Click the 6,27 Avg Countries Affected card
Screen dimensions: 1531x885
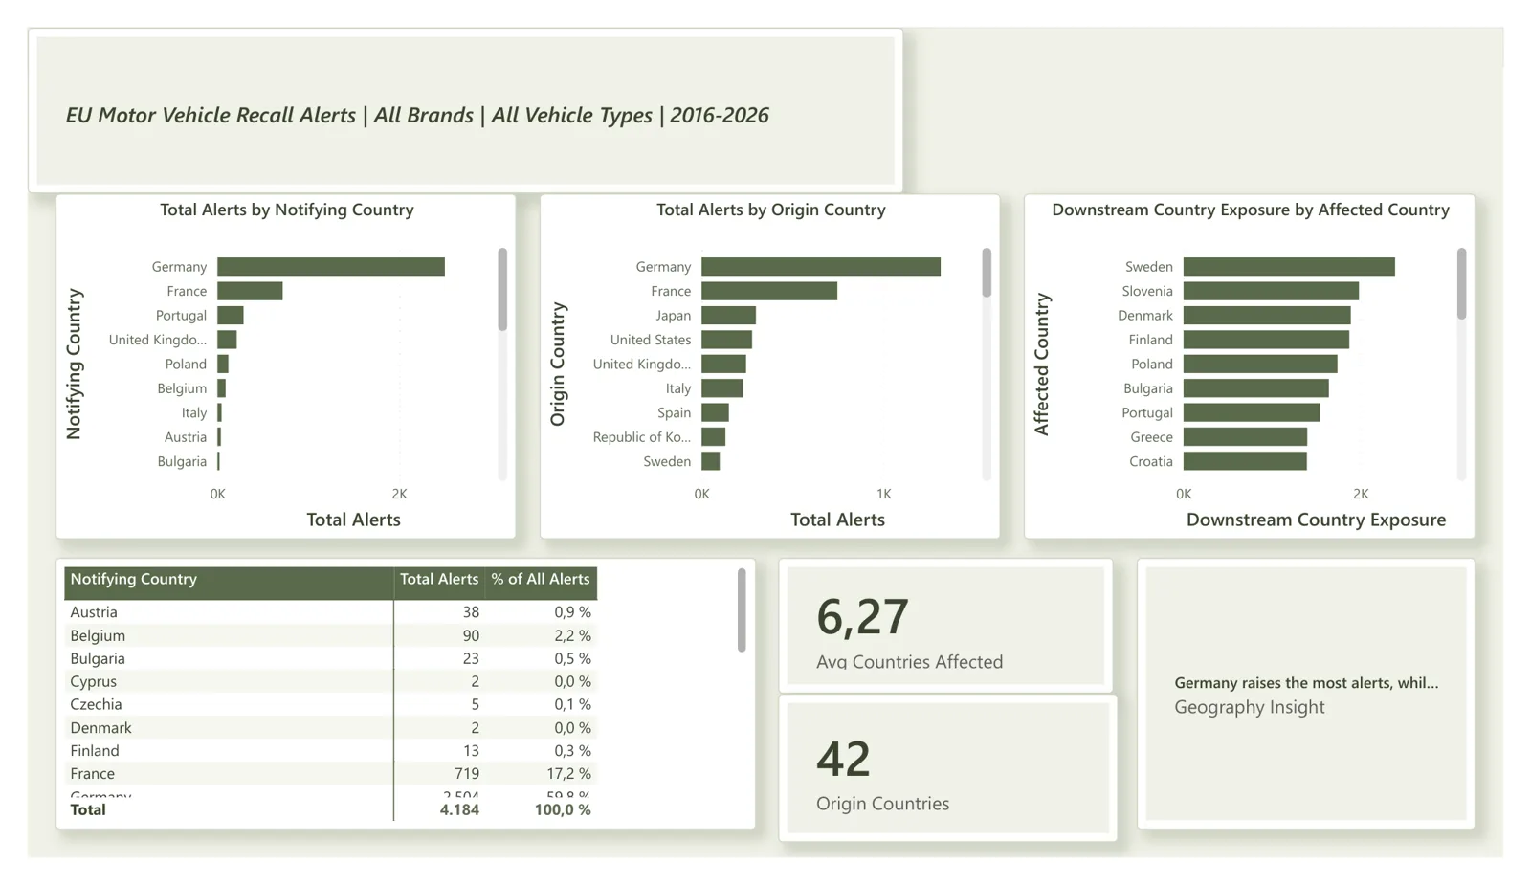coord(945,627)
